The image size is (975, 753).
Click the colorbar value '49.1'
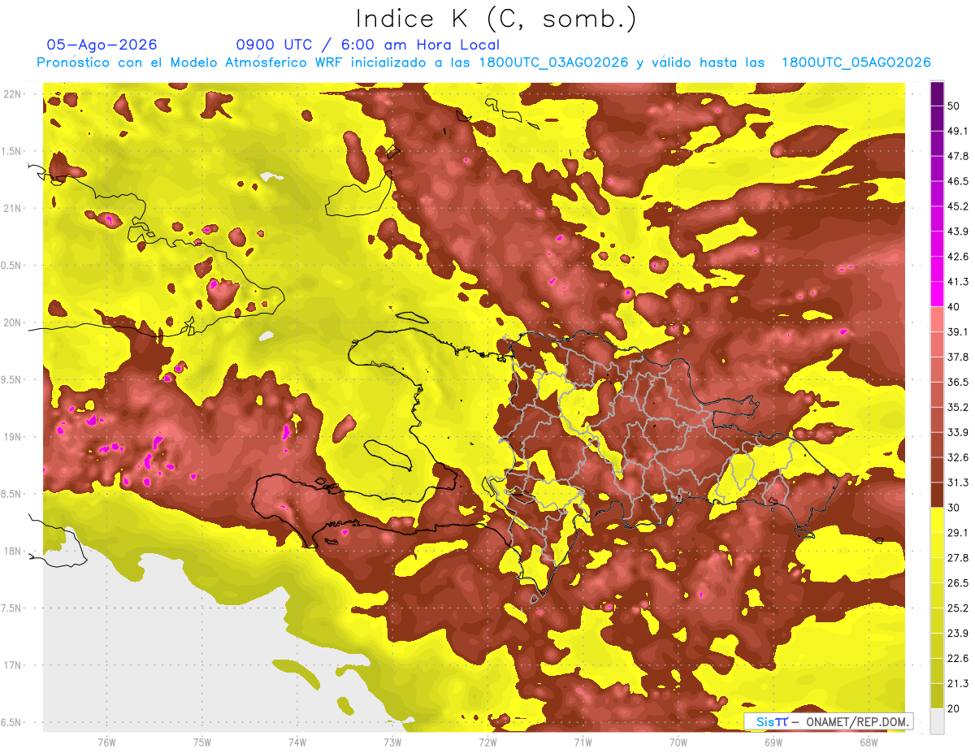958,131
